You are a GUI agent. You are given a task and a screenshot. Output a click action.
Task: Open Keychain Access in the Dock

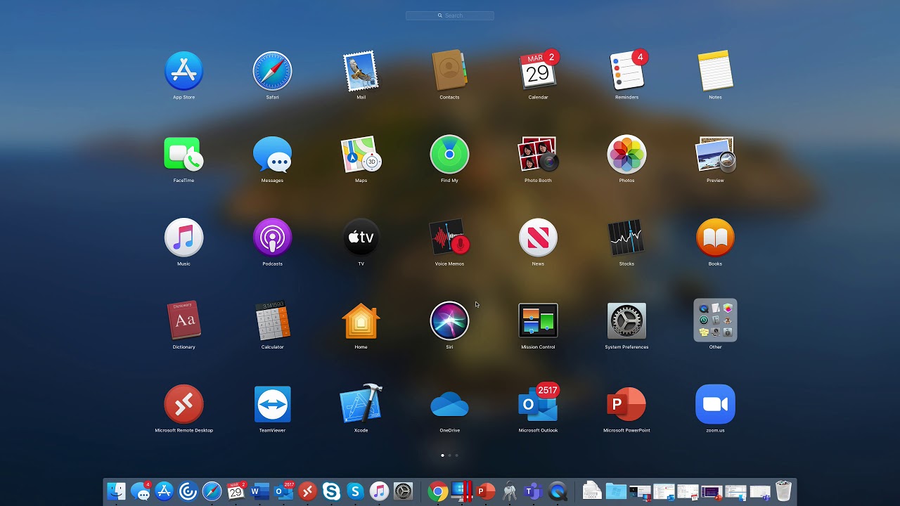click(x=509, y=491)
